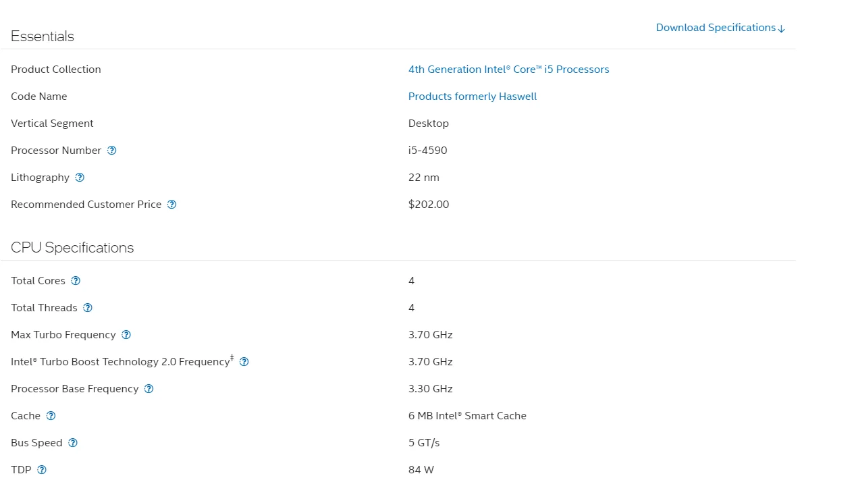Select the 3.30 GHz base frequency value
Image resolution: width=854 pixels, height=501 pixels.
tap(431, 389)
